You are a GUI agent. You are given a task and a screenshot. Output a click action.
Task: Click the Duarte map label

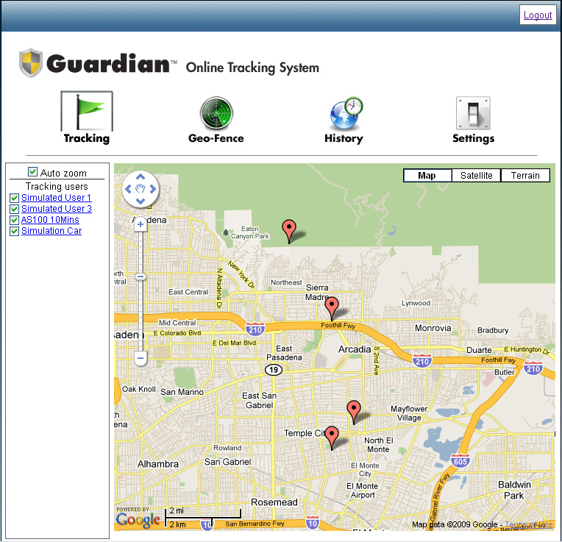(x=479, y=350)
